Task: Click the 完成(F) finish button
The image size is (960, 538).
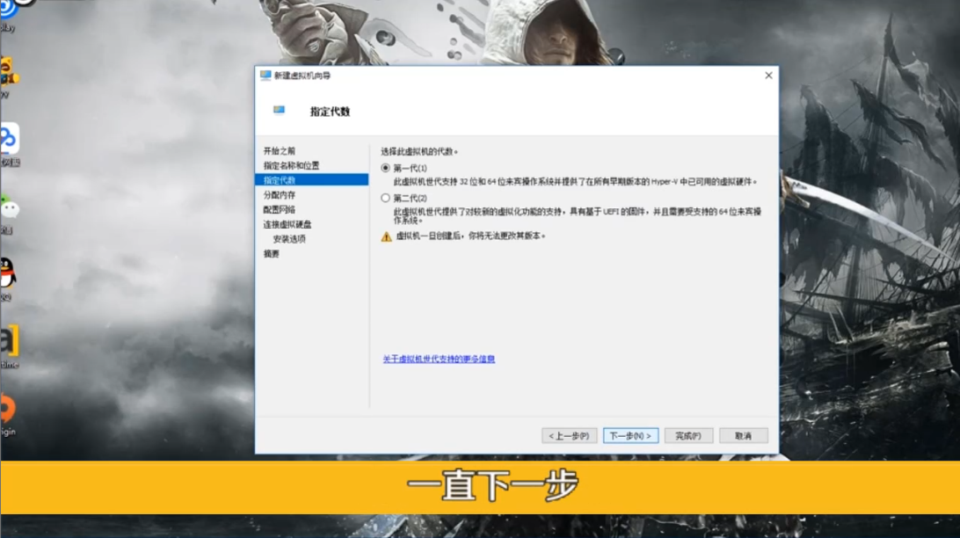Action: pyautogui.click(x=688, y=436)
